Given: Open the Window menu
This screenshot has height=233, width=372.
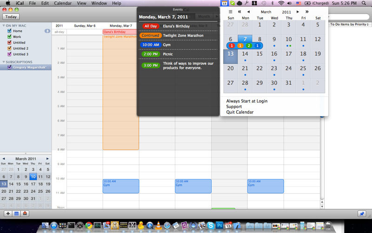Looking at the screenshot, I should (x=99, y=3).
